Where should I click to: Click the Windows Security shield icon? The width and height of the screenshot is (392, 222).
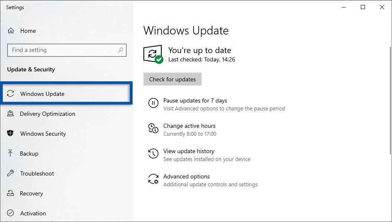pyautogui.click(x=11, y=134)
